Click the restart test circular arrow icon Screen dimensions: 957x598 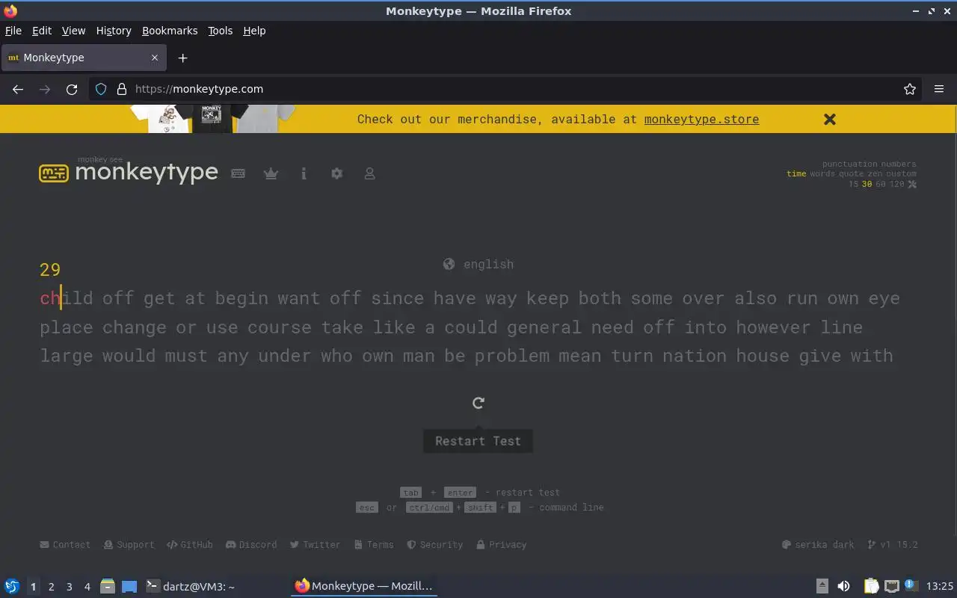478,403
